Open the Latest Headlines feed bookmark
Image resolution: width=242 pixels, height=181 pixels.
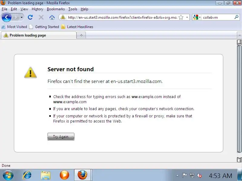(x=77, y=27)
